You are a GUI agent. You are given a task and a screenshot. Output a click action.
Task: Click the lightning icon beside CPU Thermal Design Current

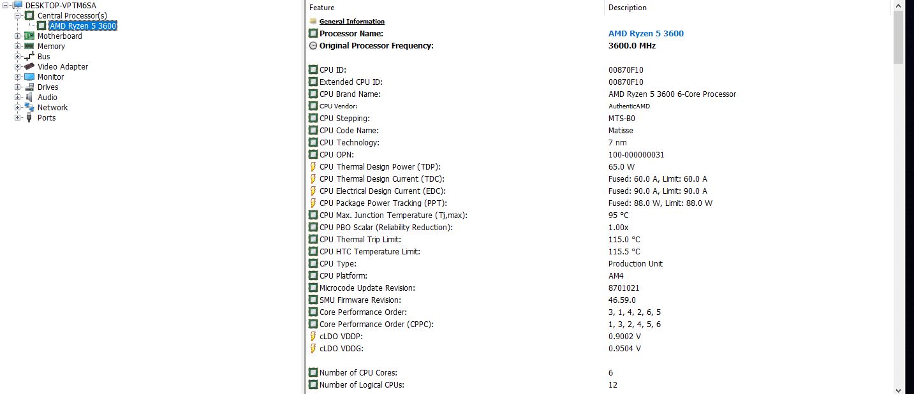(313, 179)
